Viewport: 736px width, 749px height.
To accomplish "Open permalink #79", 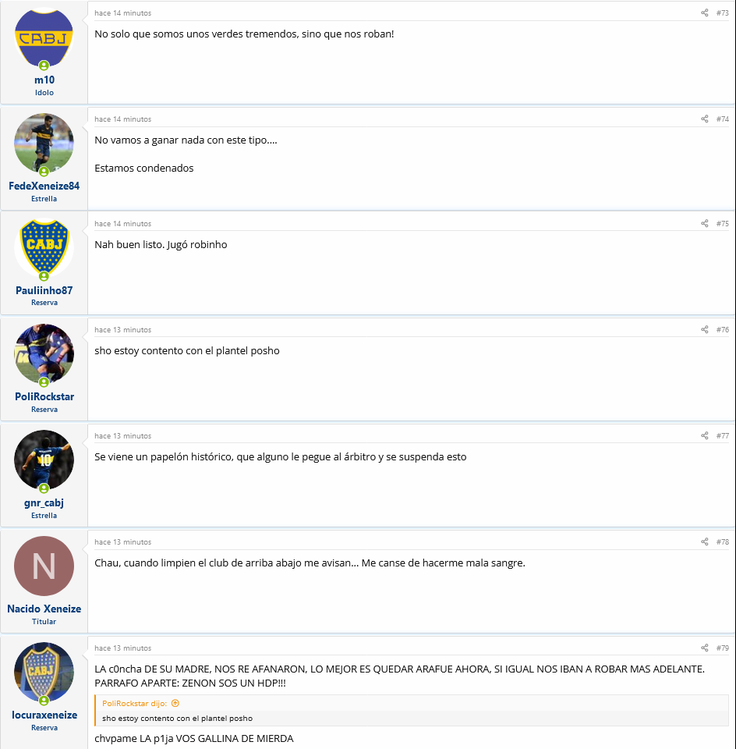I will [x=722, y=648].
